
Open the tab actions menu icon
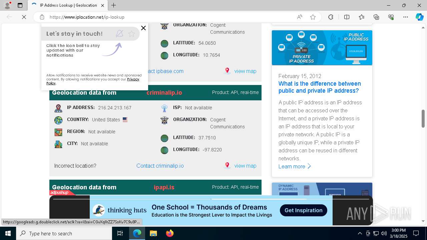click(20, 5)
